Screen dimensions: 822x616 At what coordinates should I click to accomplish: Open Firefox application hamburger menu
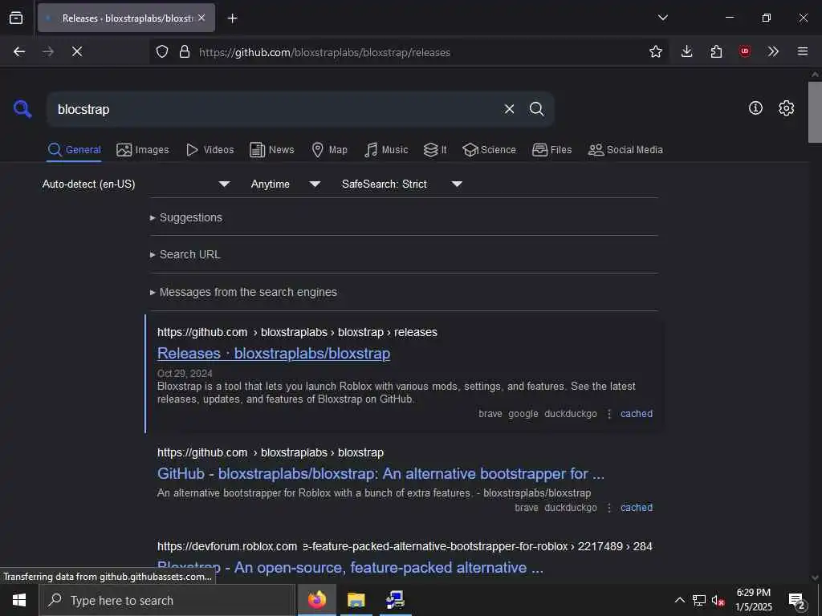(x=803, y=51)
